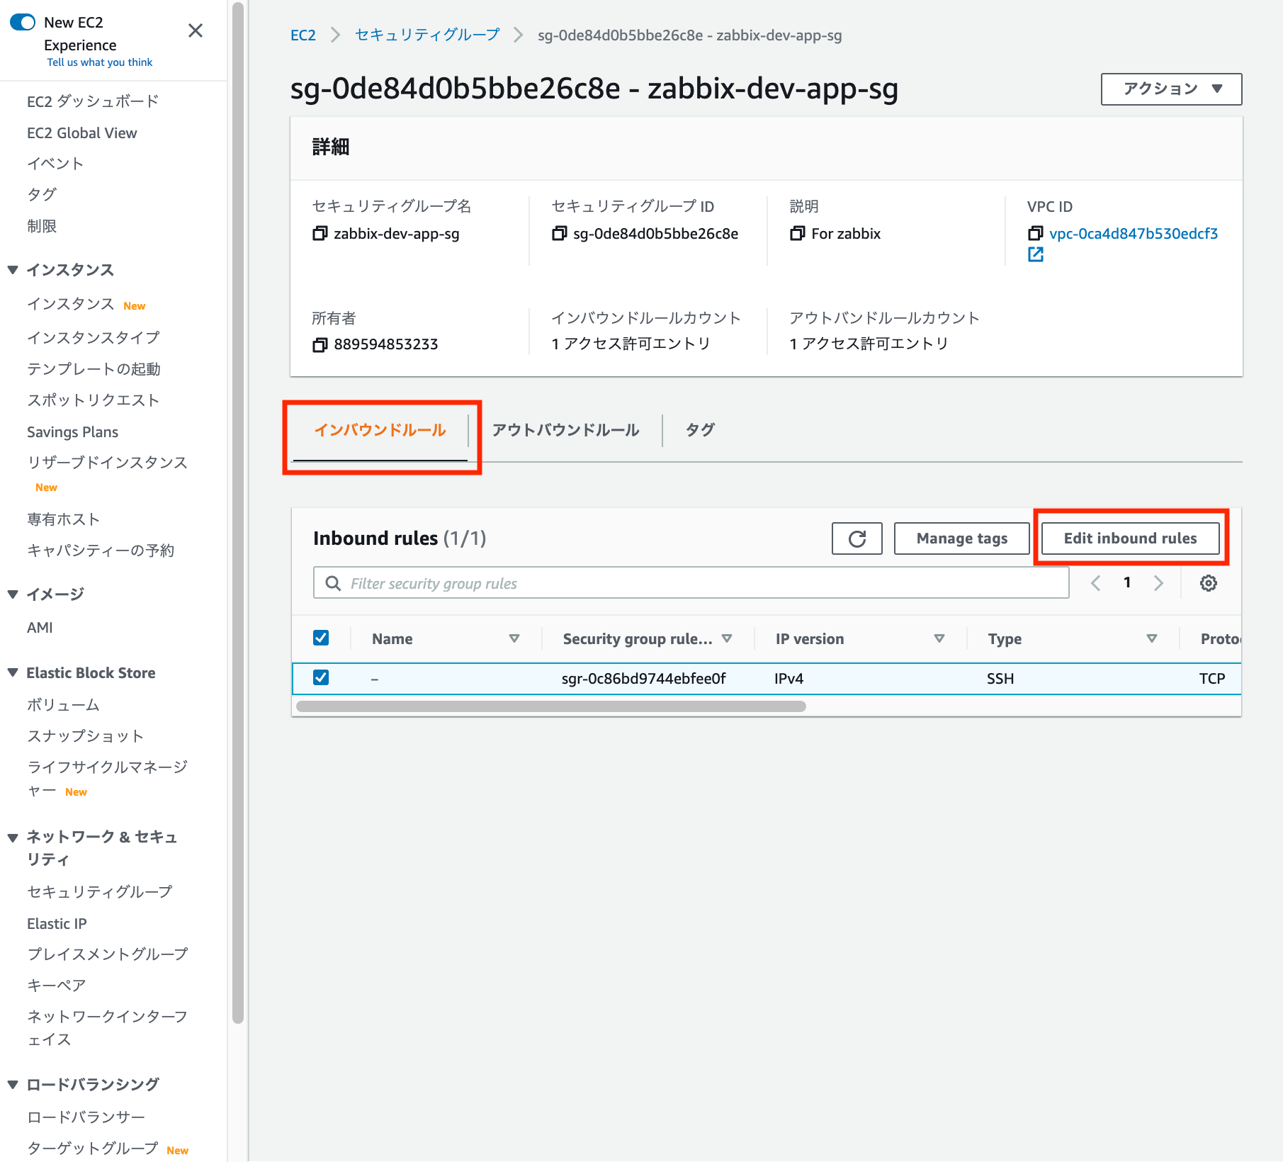Click the inbound rules horizontal scrollbar

coord(551,706)
